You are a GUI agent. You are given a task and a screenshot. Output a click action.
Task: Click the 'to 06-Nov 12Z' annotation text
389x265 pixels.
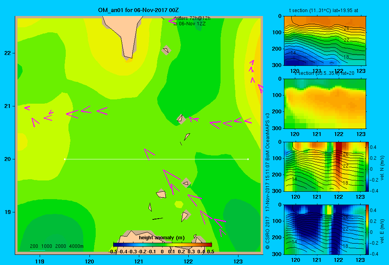(189, 24)
